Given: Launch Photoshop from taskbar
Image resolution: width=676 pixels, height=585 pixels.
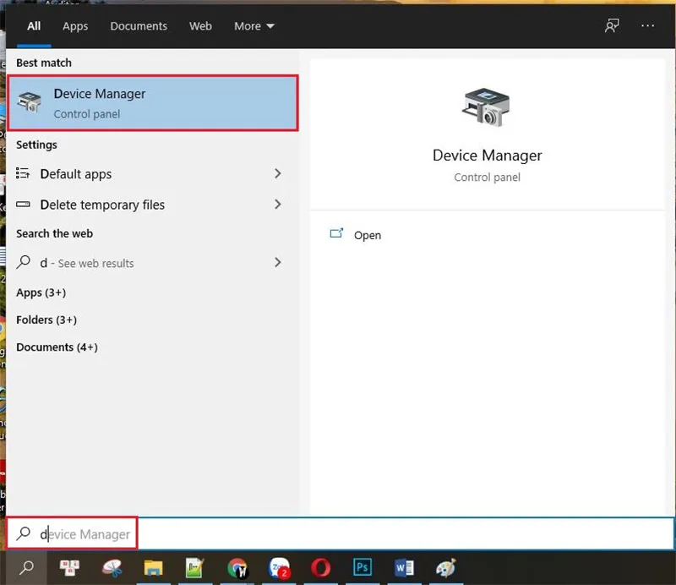Looking at the screenshot, I should [363, 567].
